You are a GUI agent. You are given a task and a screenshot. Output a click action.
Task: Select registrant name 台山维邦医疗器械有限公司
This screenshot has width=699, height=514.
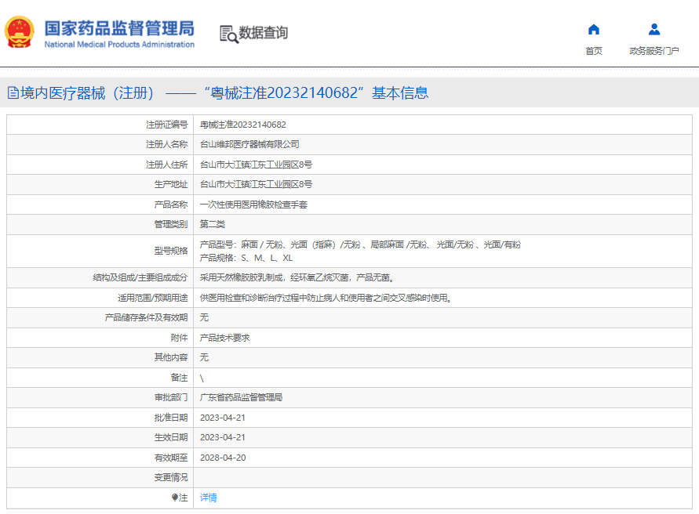coord(249,144)
